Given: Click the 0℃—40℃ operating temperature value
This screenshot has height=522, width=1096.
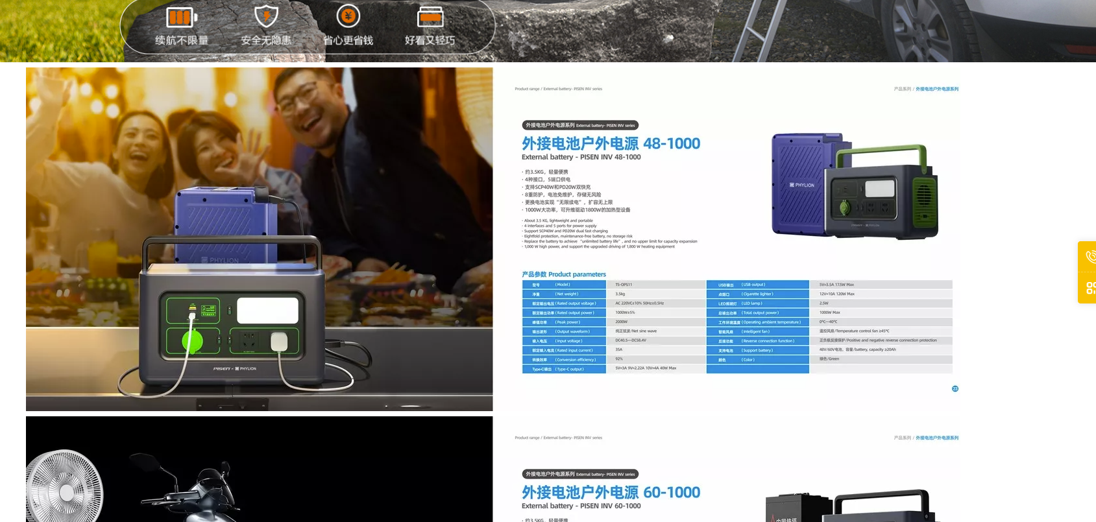Looking at the screenshot, I should tap(828, 322).
